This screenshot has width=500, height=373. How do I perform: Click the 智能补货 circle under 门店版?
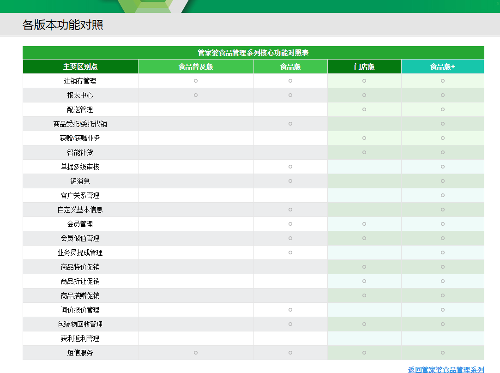pos(364,152)
